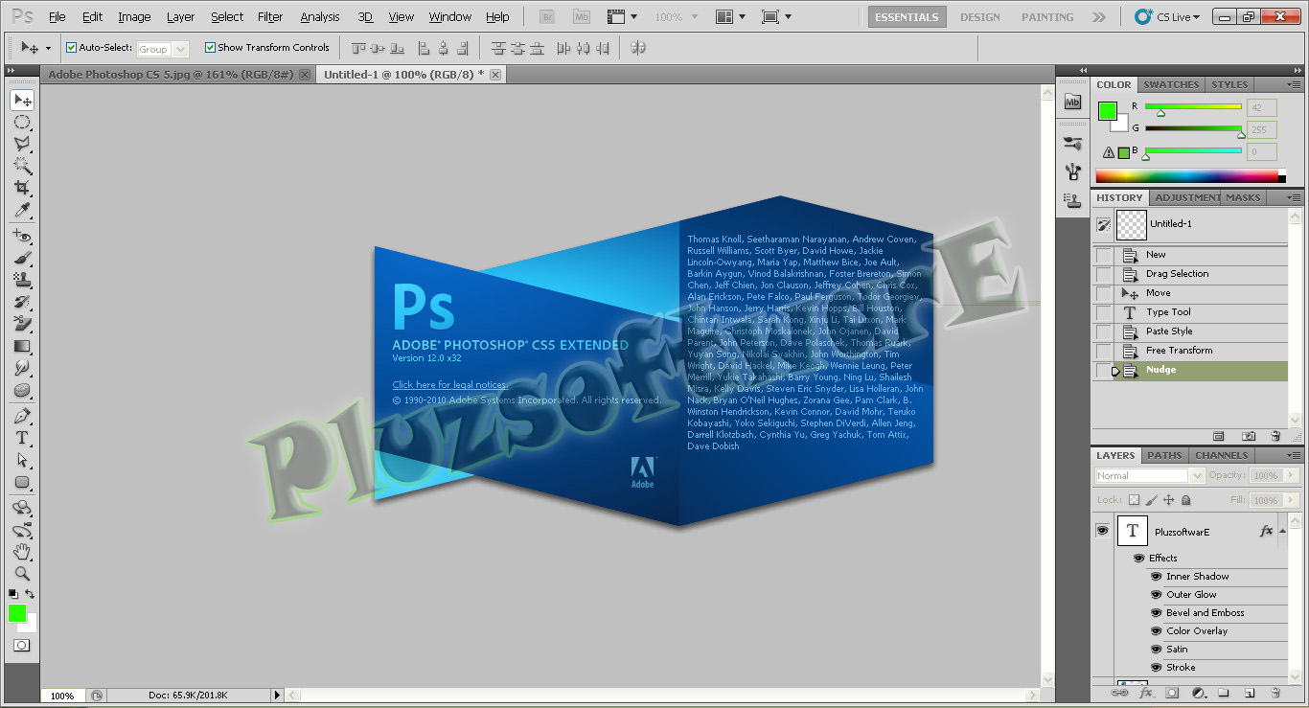This screenshot has height=708, width=1309.
Task: Select the Brush tool
Action: pyautogui.click(x=22, y=258)
